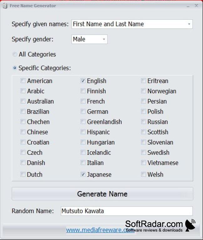Uncheck the Japanese checkbox
Screen dimensions: 203x240
pos(83,174)
